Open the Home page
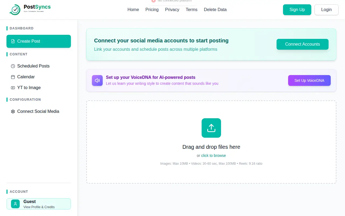Screen dimensions: 345x216 point(133,10)
